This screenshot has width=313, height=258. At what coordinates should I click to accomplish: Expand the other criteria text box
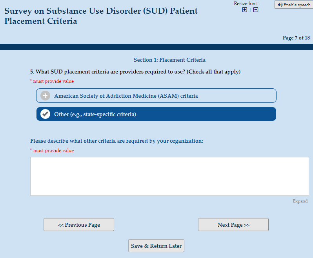point(300,201)
